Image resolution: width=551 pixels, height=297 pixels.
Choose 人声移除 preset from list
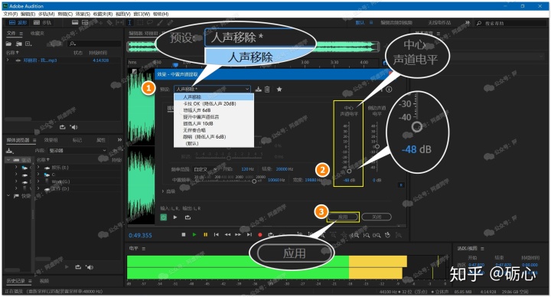214,97
